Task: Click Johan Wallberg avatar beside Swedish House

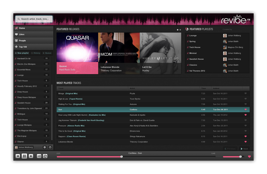Action: pos(225,59)
